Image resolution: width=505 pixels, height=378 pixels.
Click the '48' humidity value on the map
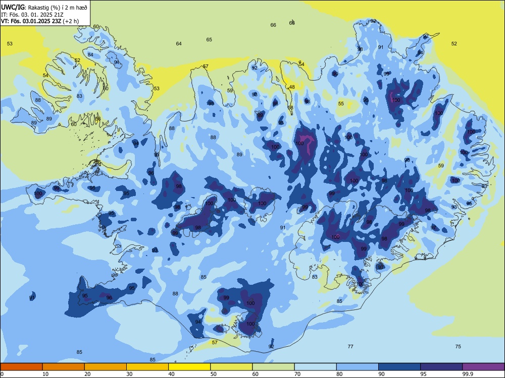tap(292, 87)
